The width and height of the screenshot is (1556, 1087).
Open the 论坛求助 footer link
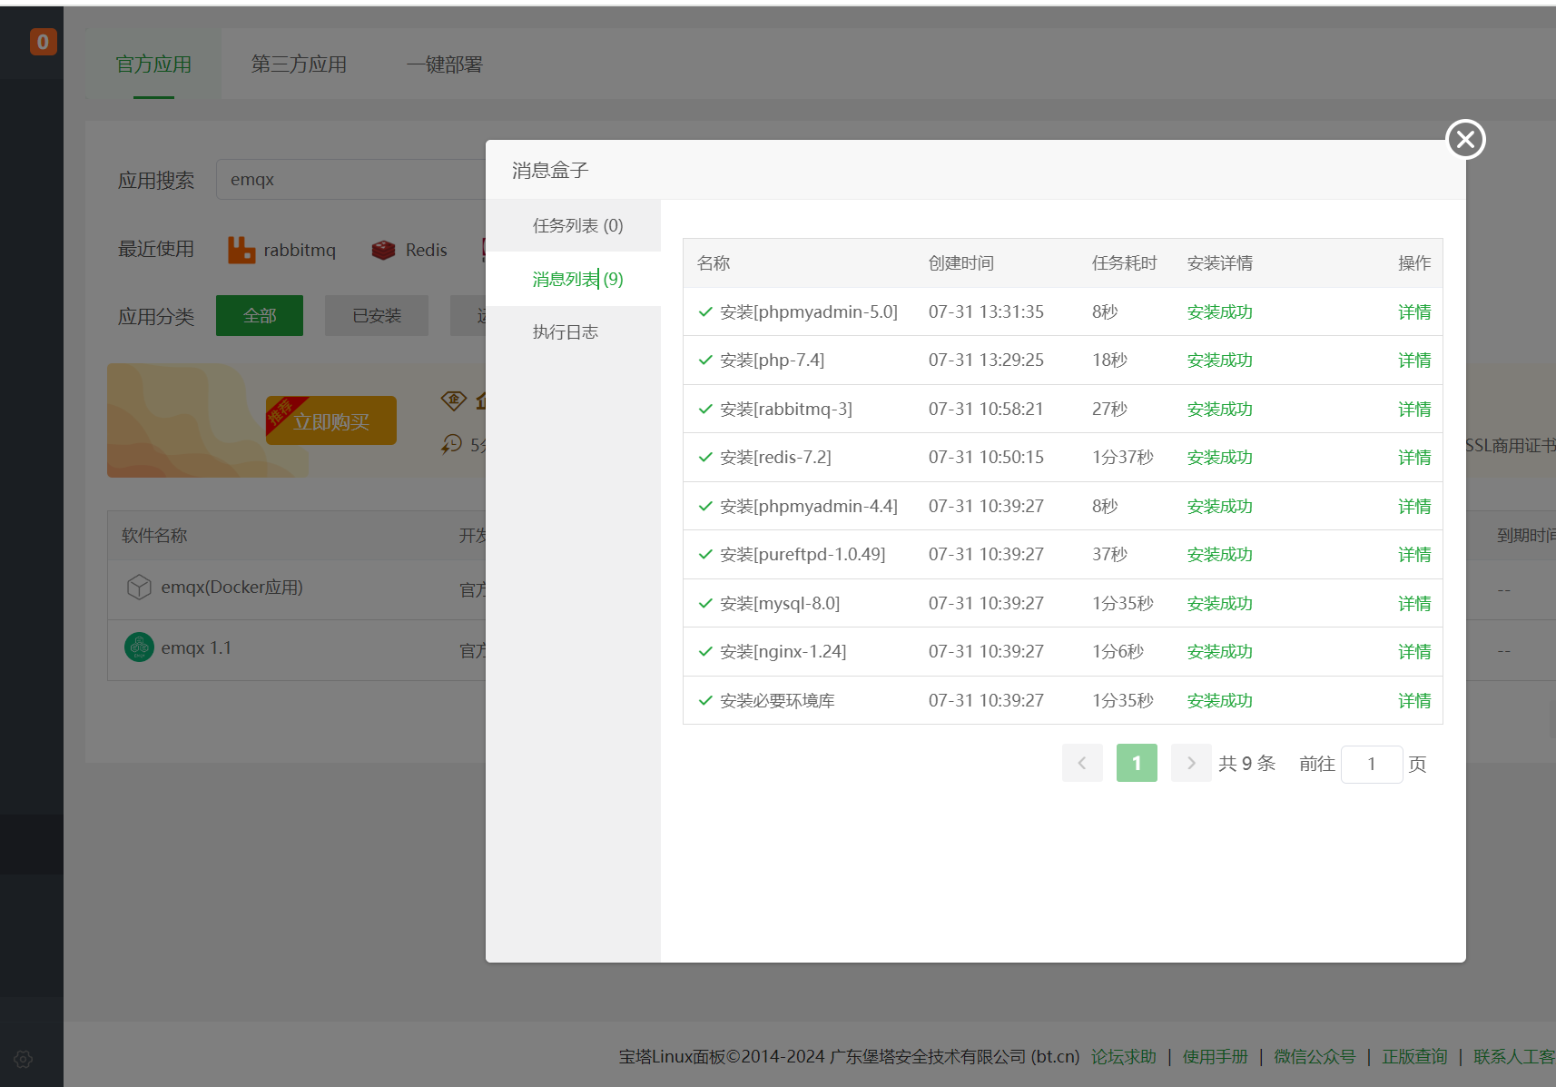(1124, 1056)
